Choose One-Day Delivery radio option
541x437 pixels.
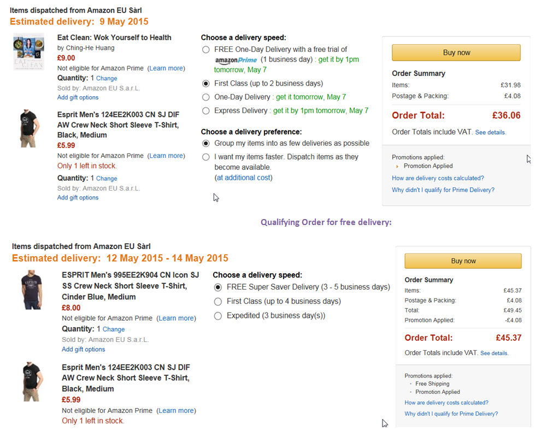point(205,97)
